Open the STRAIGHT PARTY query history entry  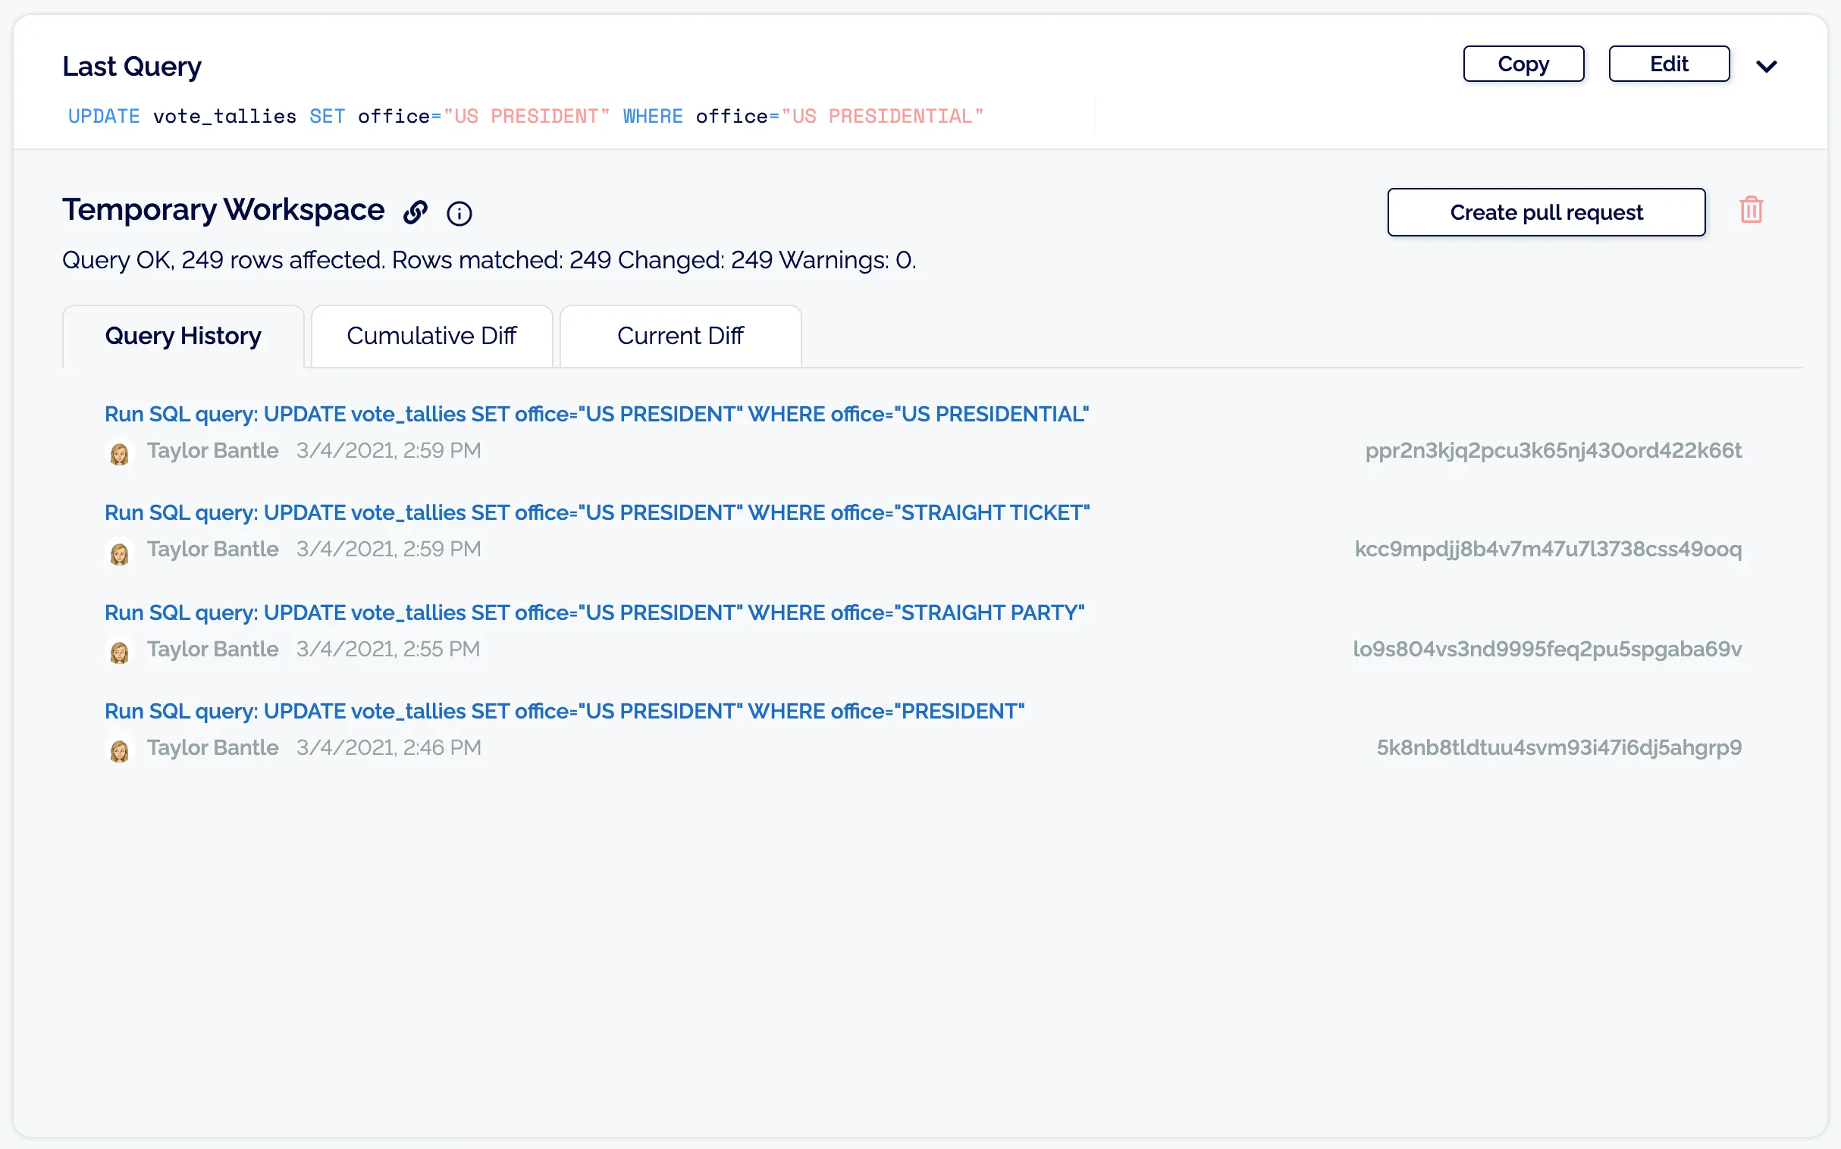[x=594, y=612]
